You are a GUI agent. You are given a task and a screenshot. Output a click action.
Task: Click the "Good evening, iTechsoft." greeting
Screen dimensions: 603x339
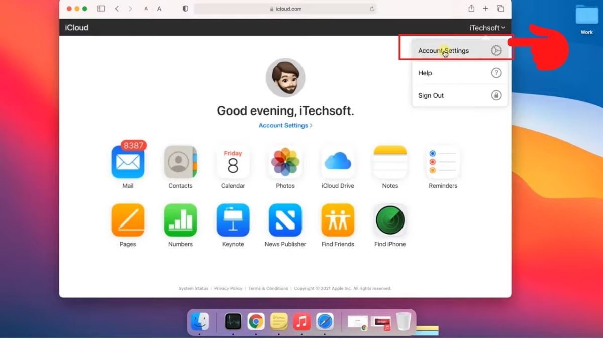(x=285, y=111)
